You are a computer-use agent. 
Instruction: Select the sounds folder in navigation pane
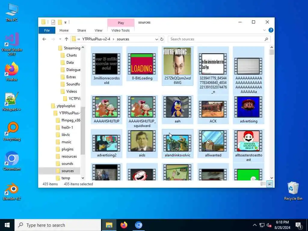click(x=65, y=163)
